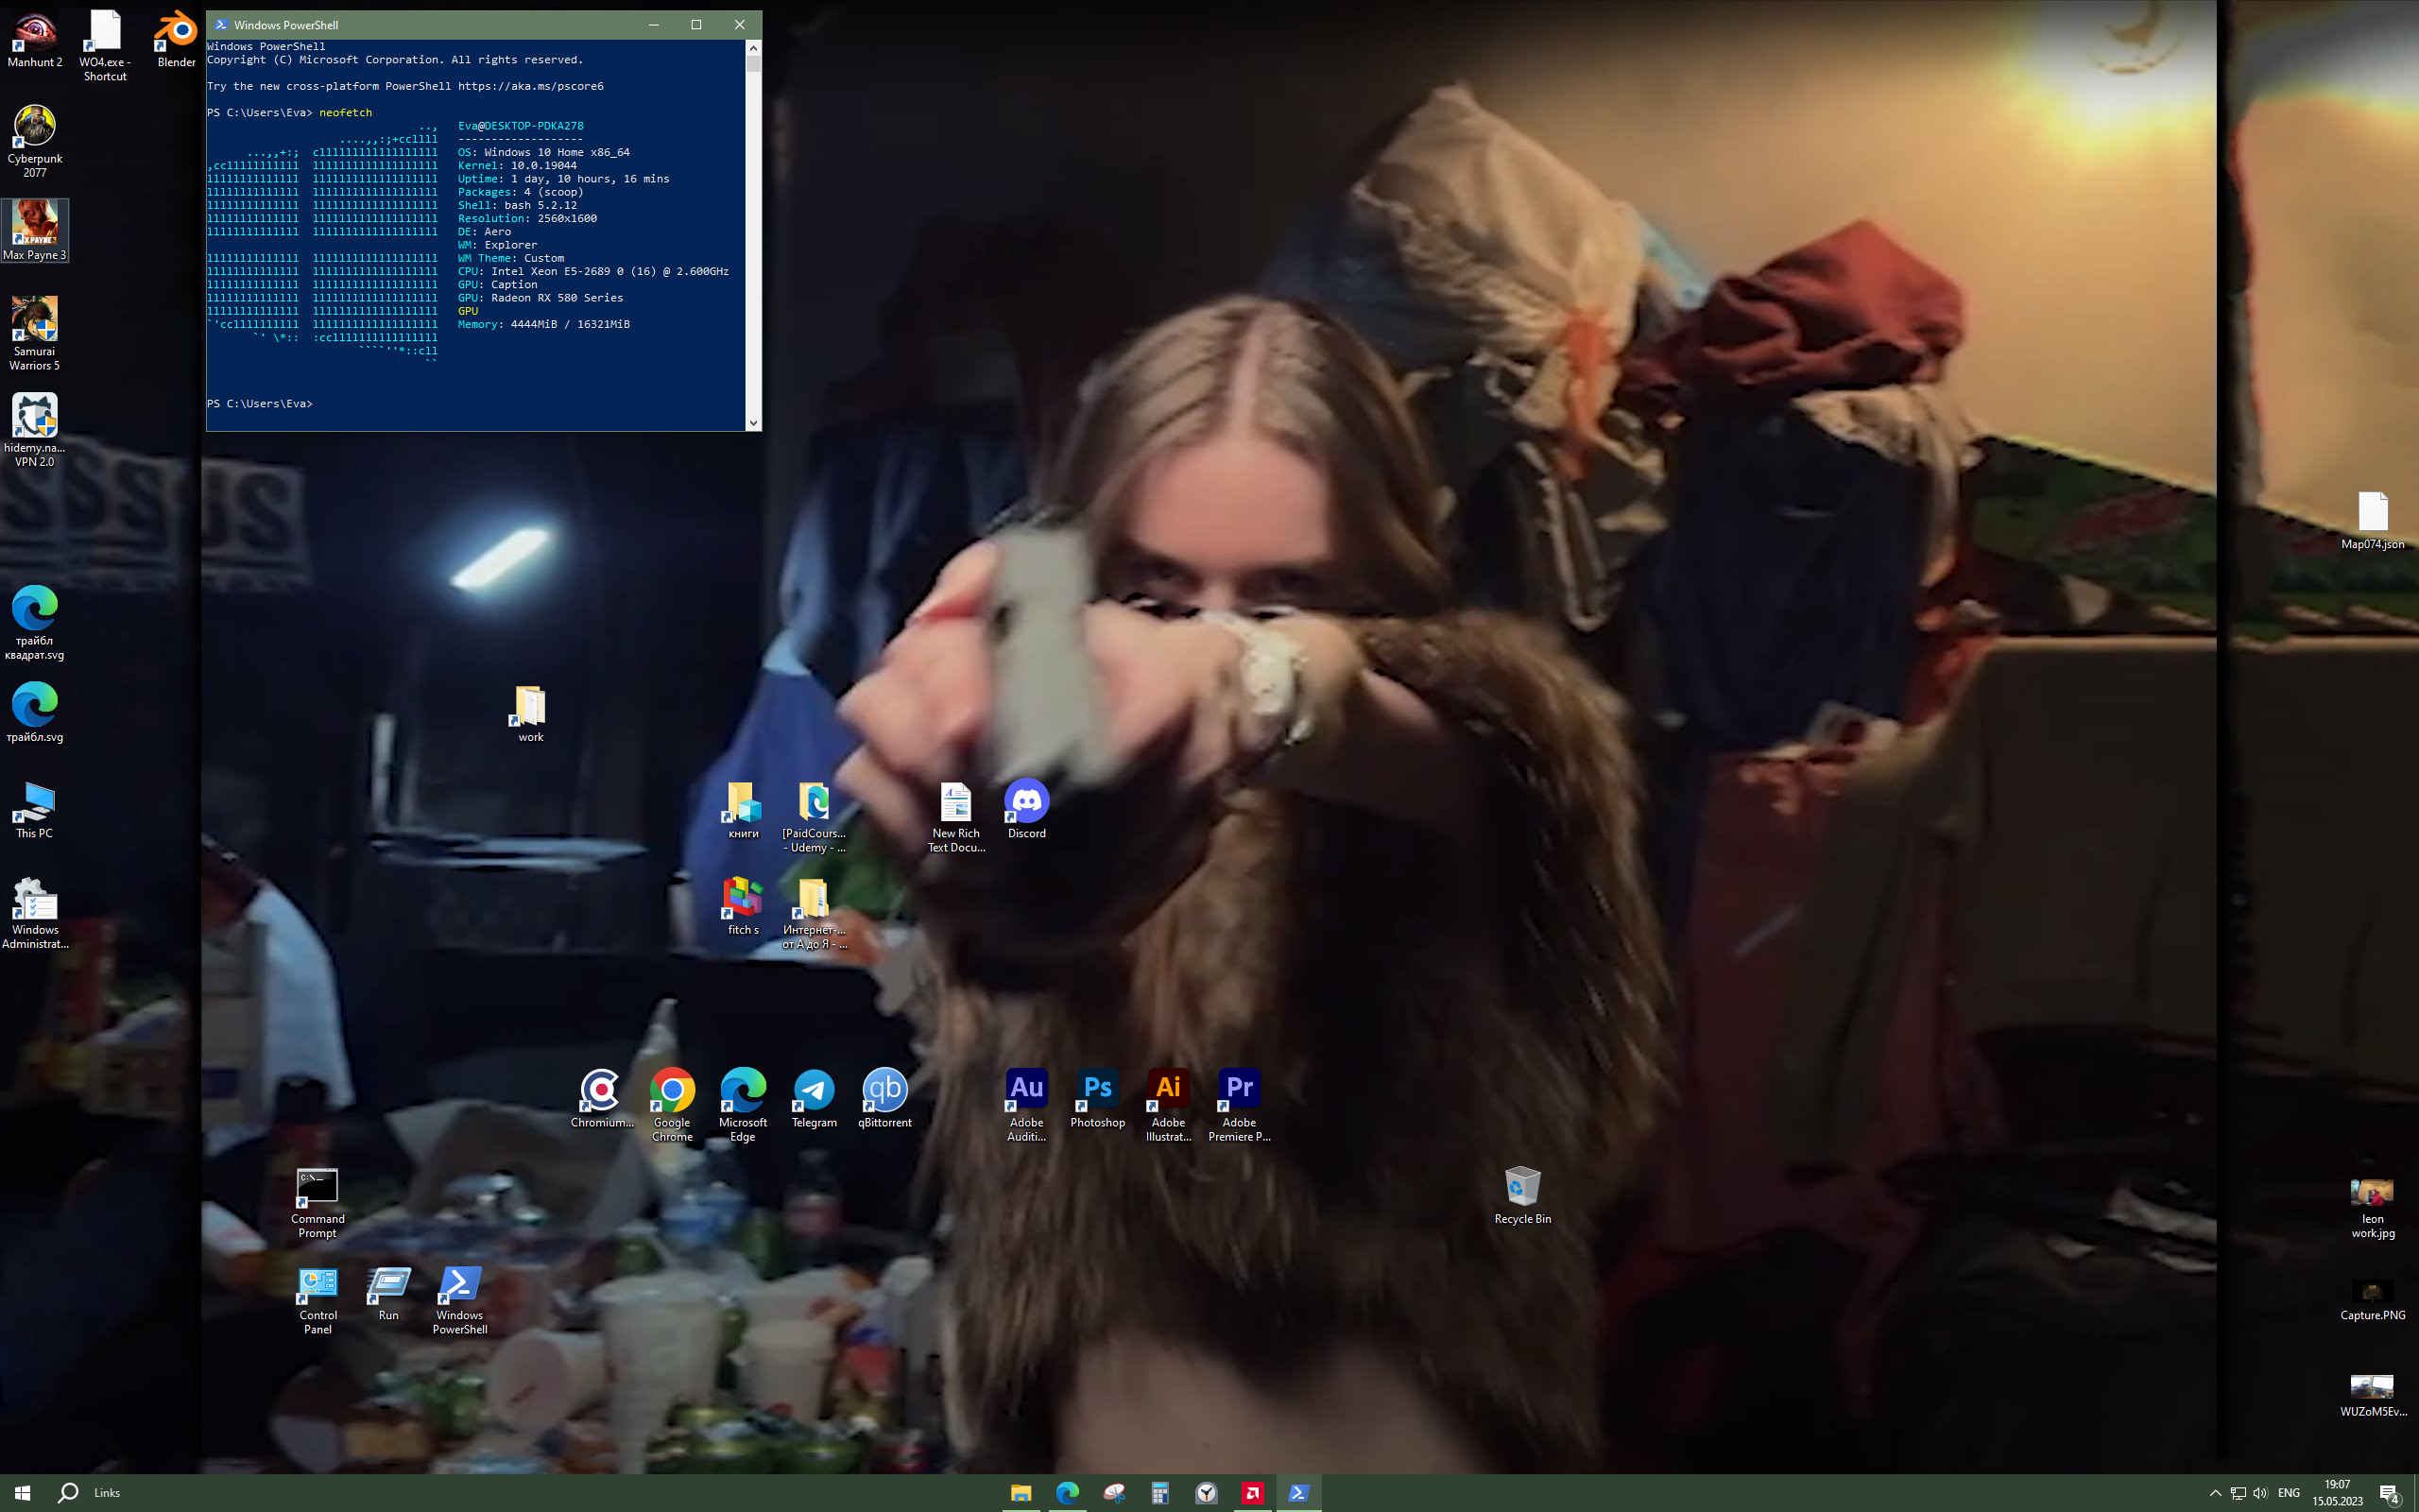
Task: Click the taskbar search icon
Action: coord(68,1493)
